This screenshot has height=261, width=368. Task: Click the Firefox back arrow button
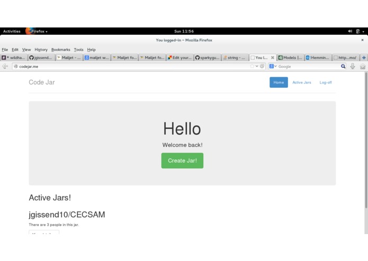(5, 67)
